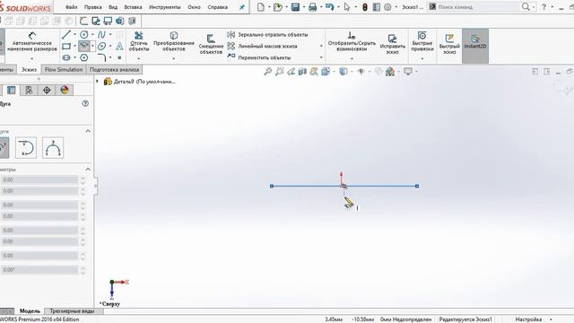Toggle Быстрый эскиз mode

pyautogui.click(x=449, y=44)
